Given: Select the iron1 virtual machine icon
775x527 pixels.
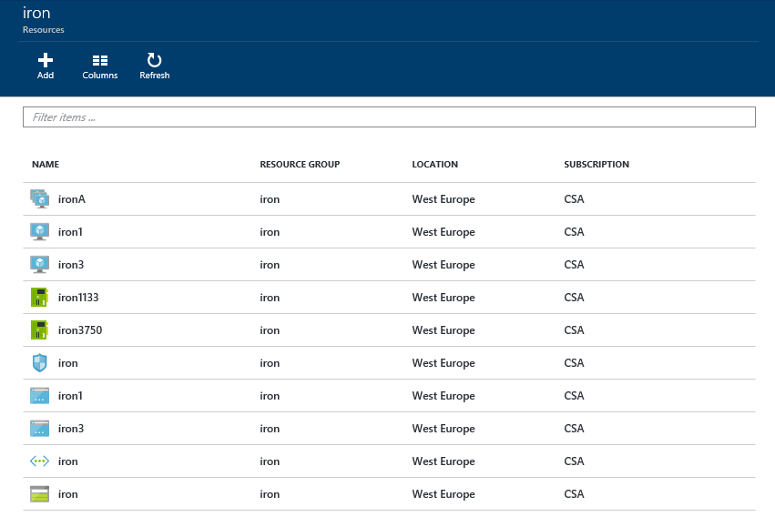Looking at the screenshot, I should pos(39,231).
